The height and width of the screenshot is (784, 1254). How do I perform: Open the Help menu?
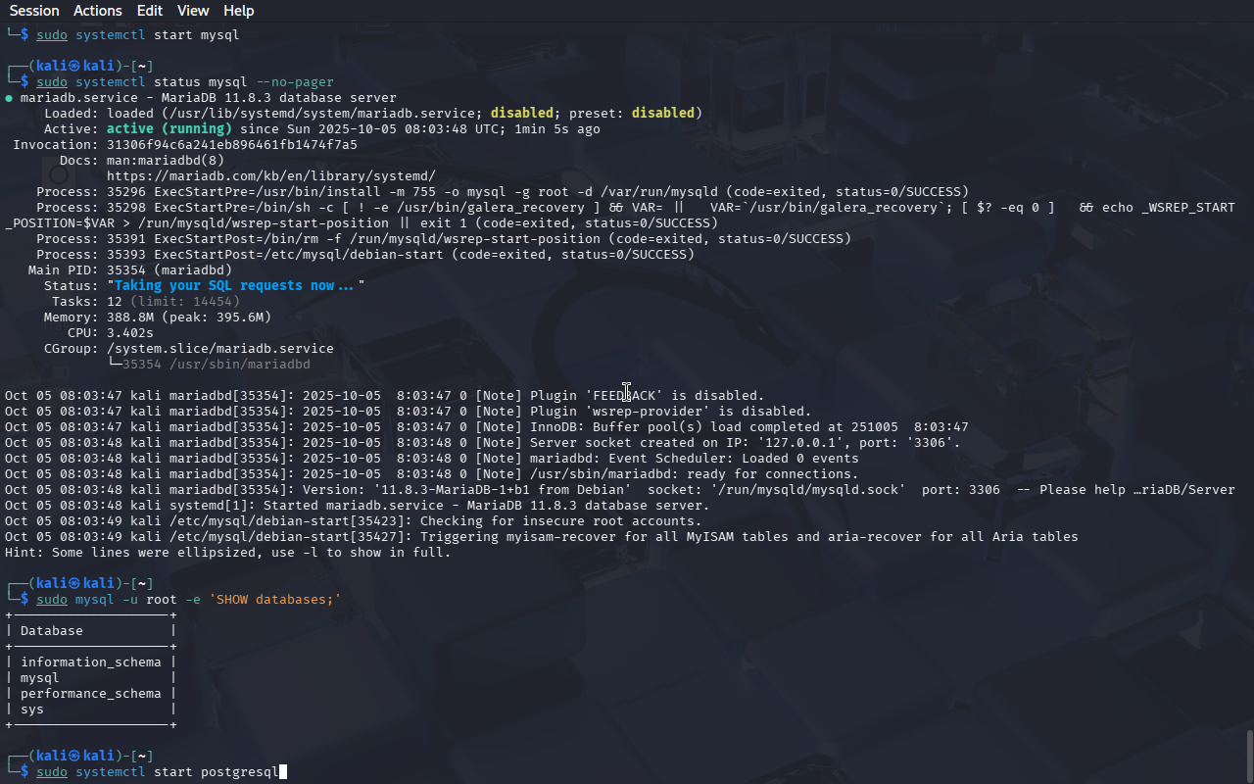[238, 11]
